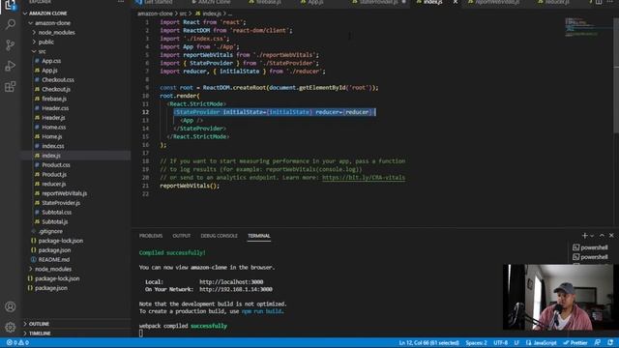Open reducer.js in the file tree
619x348 pixels.
click(x=54, y=184)
